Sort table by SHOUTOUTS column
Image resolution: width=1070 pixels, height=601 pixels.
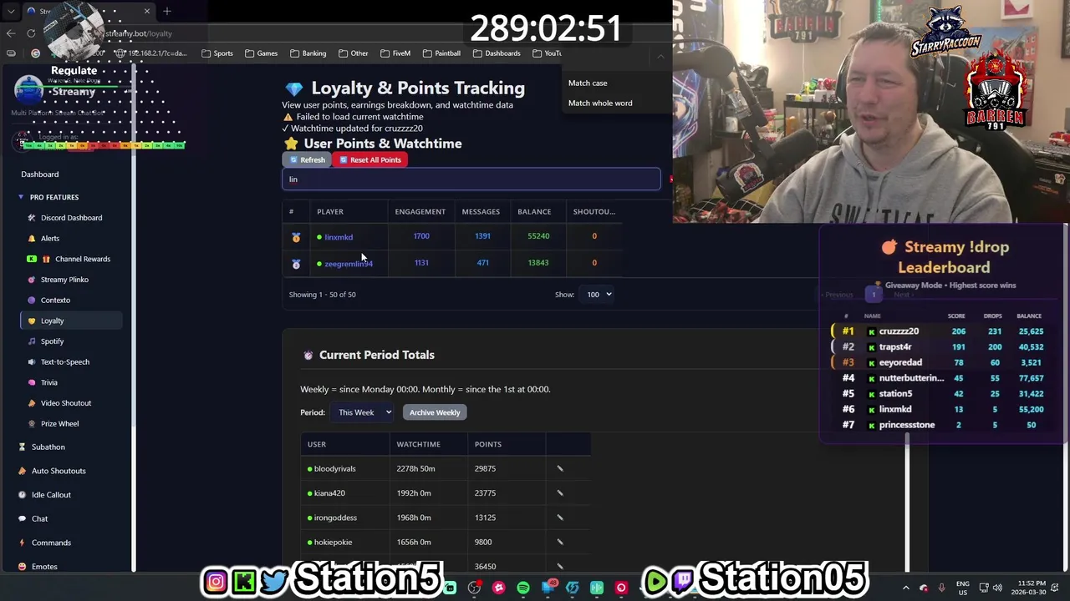click(x=594, y=212)
